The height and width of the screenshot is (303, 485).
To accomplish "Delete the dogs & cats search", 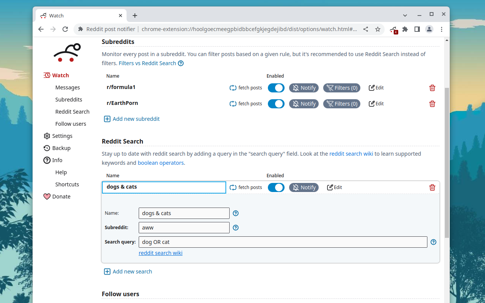I will (432, 187).
